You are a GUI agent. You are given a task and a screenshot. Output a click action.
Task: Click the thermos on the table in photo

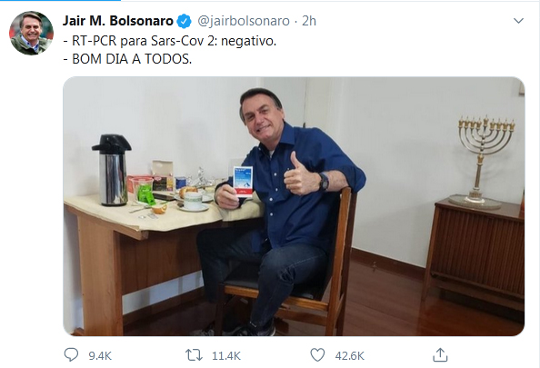[x=112, y=170]
